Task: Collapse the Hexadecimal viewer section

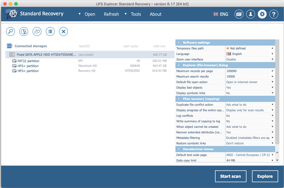Action: tap(179, 149)
